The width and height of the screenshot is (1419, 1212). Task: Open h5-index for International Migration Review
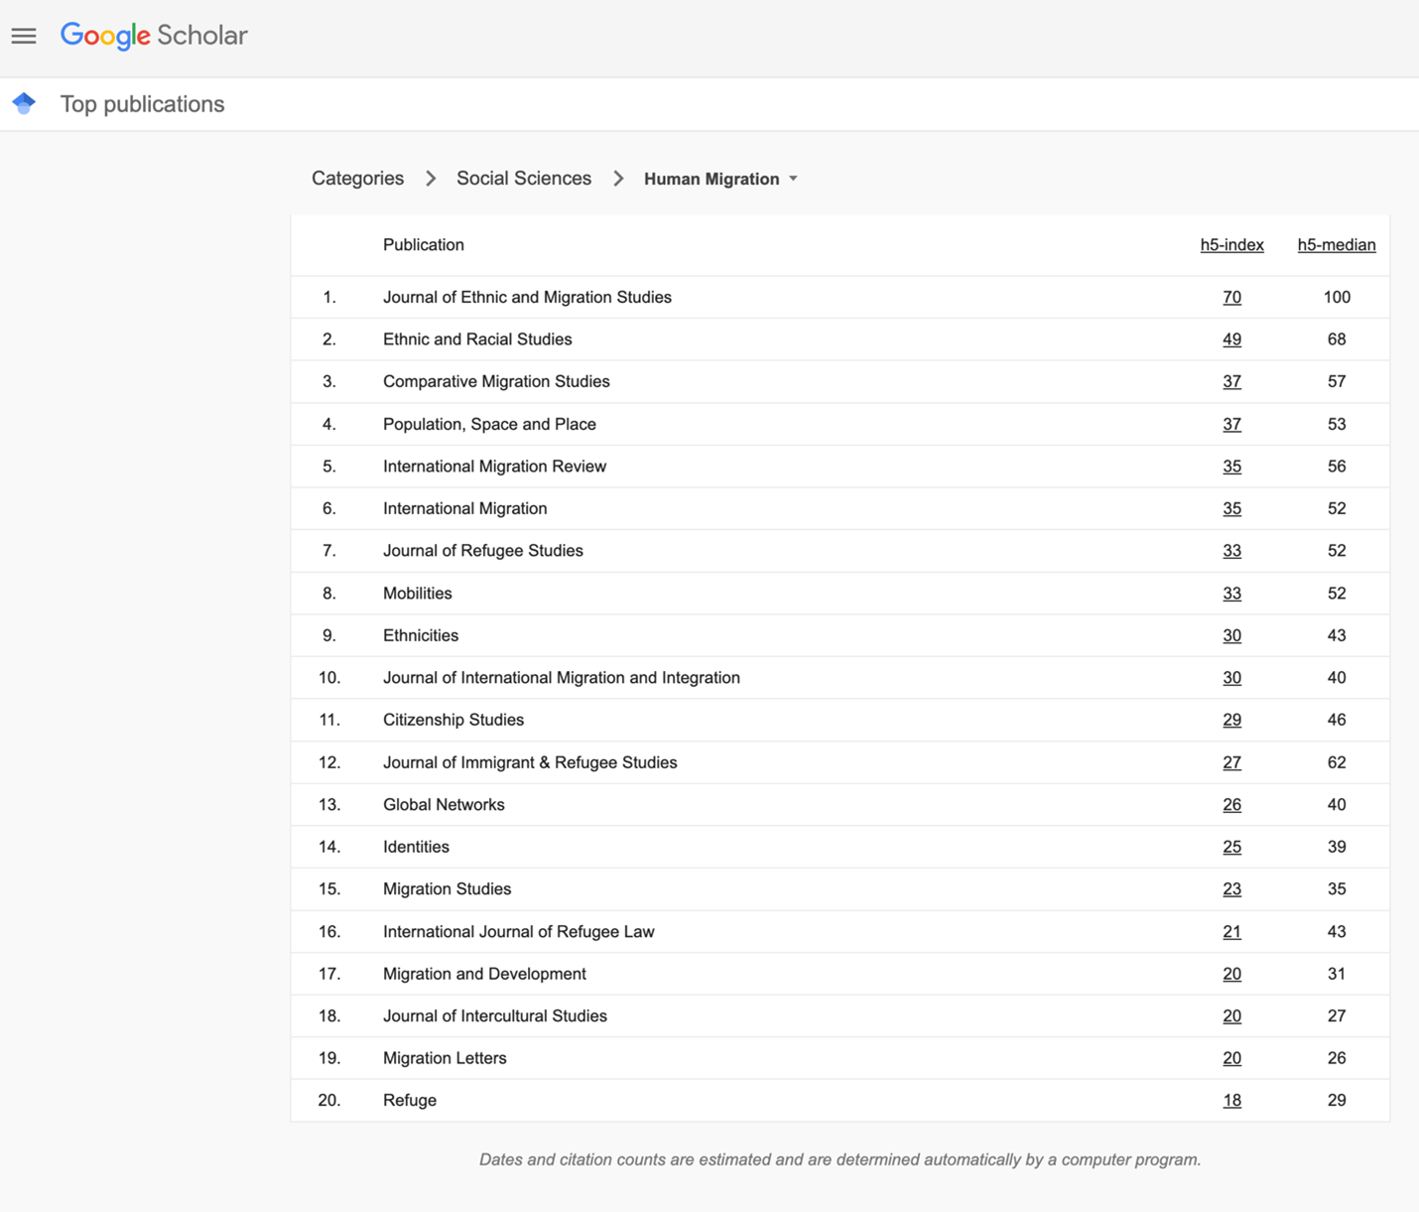point(1231,467)
